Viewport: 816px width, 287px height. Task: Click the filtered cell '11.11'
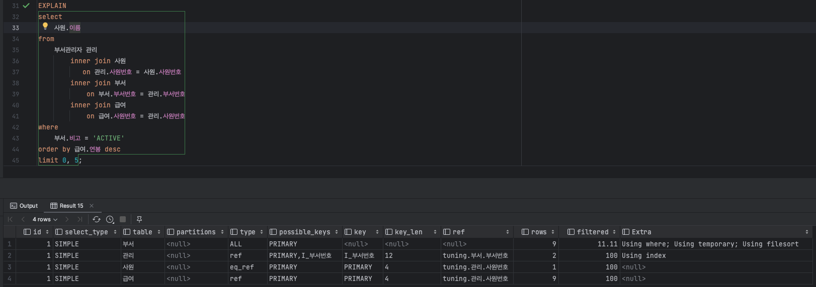589,244
